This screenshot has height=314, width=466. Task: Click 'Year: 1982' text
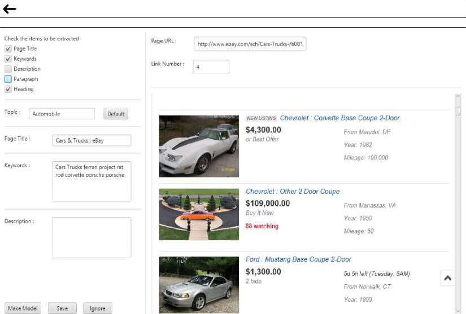(x=358, y=145)
